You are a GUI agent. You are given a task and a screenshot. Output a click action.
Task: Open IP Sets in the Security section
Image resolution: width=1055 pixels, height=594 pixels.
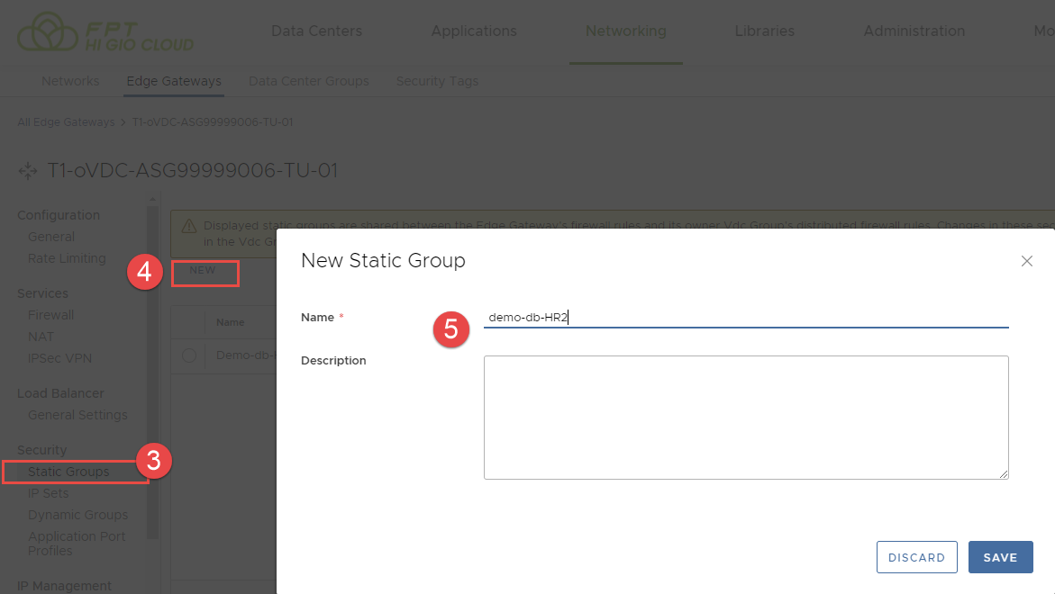tap(48, 493)
